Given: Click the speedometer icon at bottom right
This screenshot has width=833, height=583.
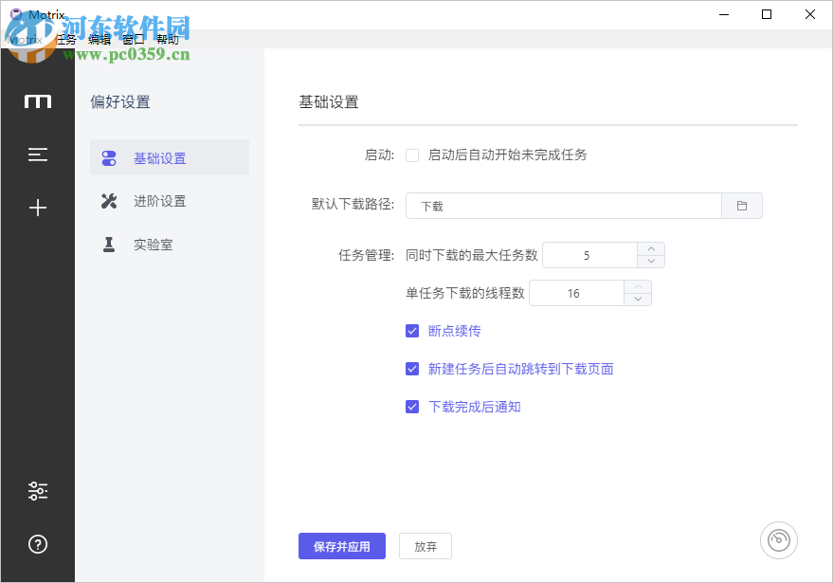Looking at the screenshot, I should click(778, 540).
